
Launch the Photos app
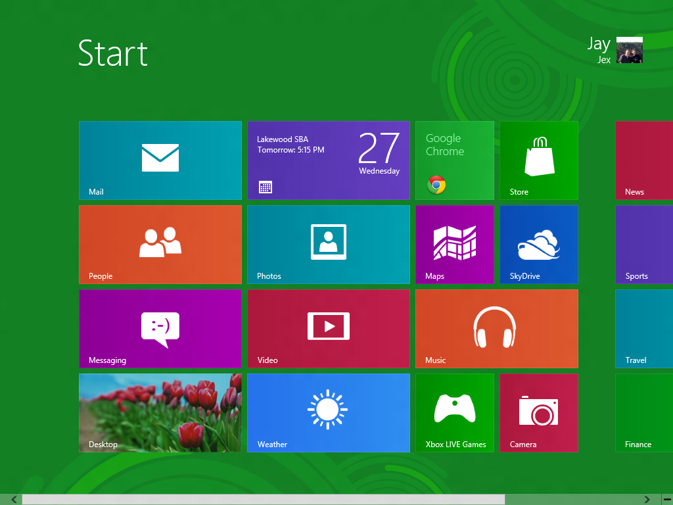point(328,244)
